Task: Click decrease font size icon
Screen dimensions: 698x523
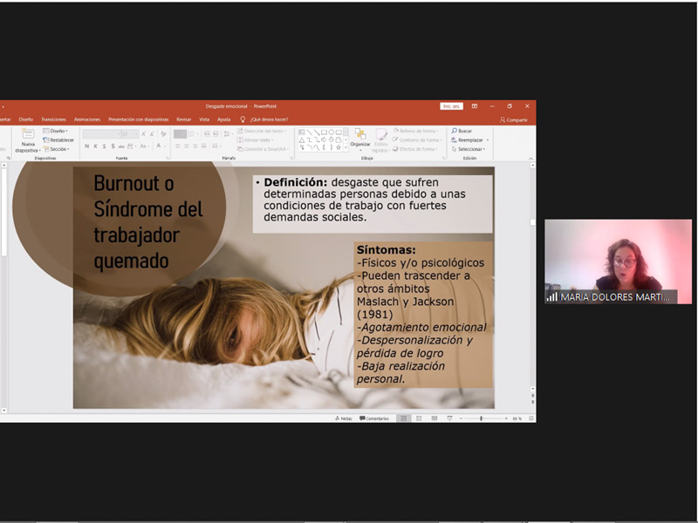Action: click(x=152, y=133)
